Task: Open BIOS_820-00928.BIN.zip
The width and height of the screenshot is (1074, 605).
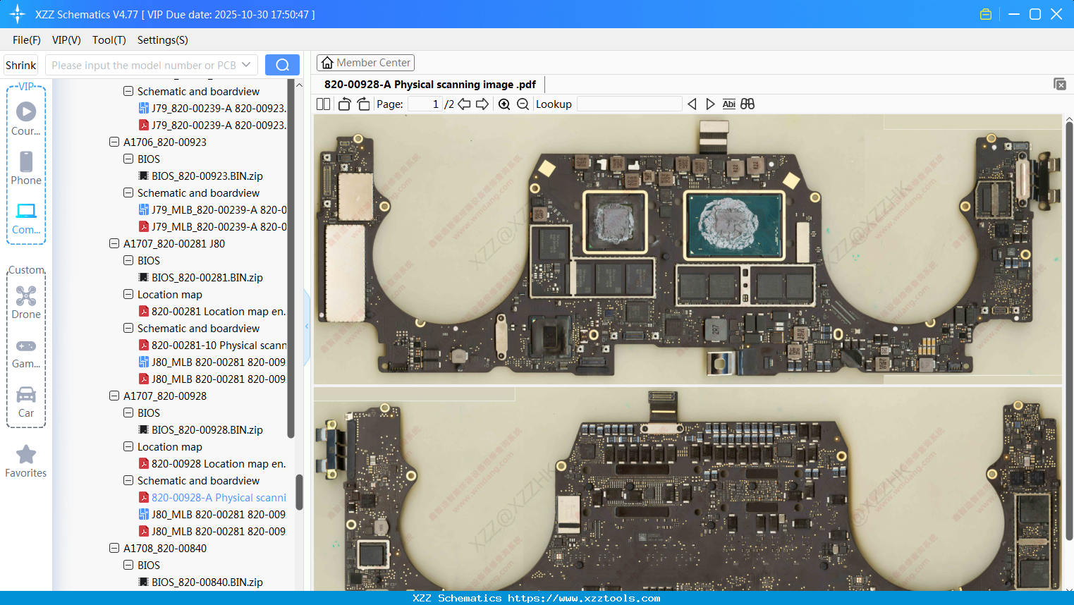Action: (207, 430)
